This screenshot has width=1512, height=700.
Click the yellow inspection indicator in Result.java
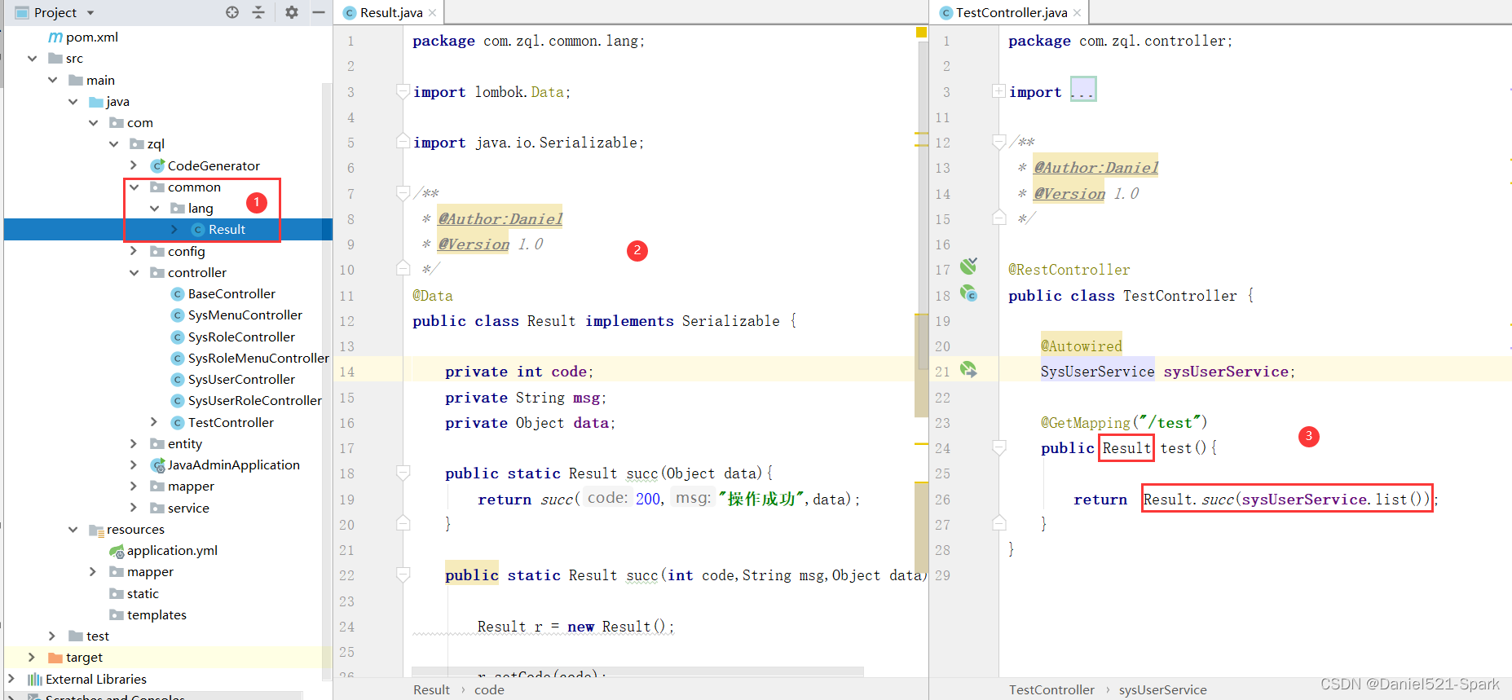coord(921,33)
